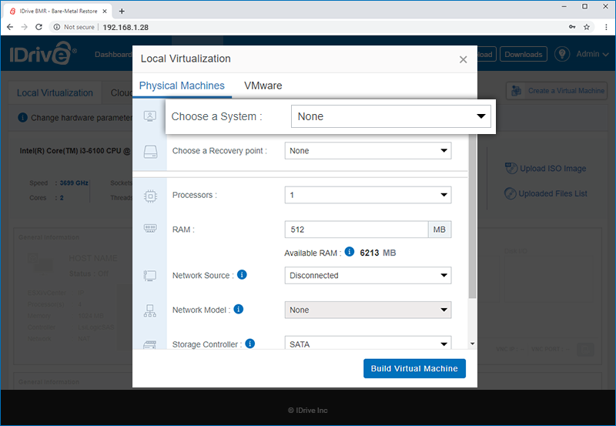Expand the Processors dropdown
Screen dimensions: 616x426
tap(368, 195)
